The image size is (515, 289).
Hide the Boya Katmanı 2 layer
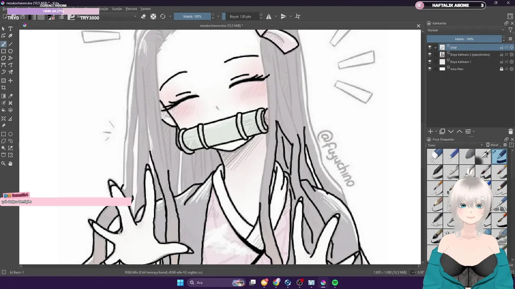click(430, 55)
